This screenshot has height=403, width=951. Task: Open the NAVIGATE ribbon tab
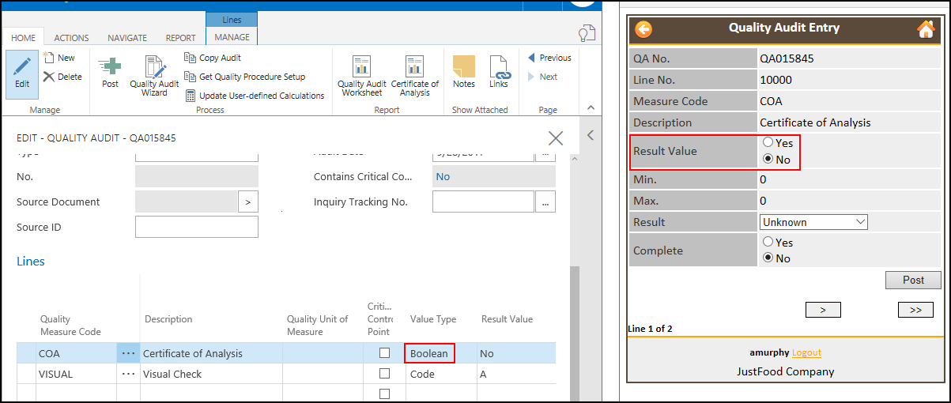tap(127, 37)
